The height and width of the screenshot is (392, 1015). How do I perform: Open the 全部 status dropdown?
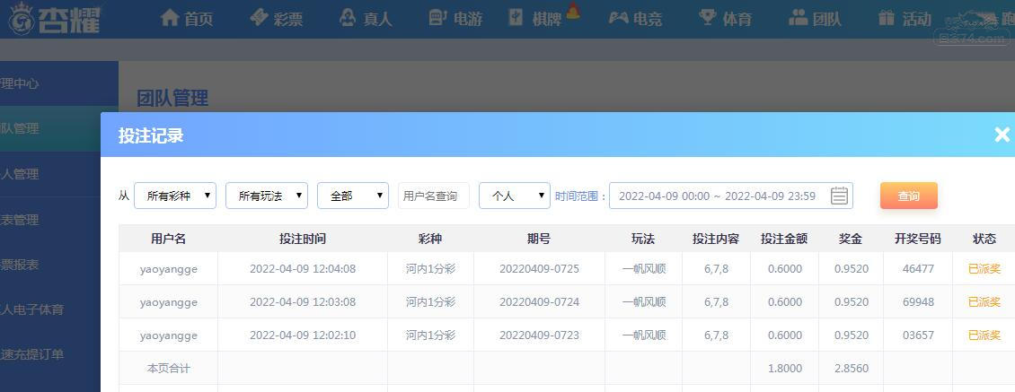353,196
